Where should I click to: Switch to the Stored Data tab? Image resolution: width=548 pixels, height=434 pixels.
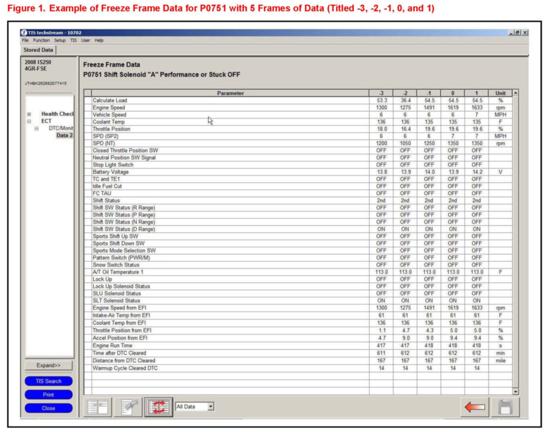point(38,50)
